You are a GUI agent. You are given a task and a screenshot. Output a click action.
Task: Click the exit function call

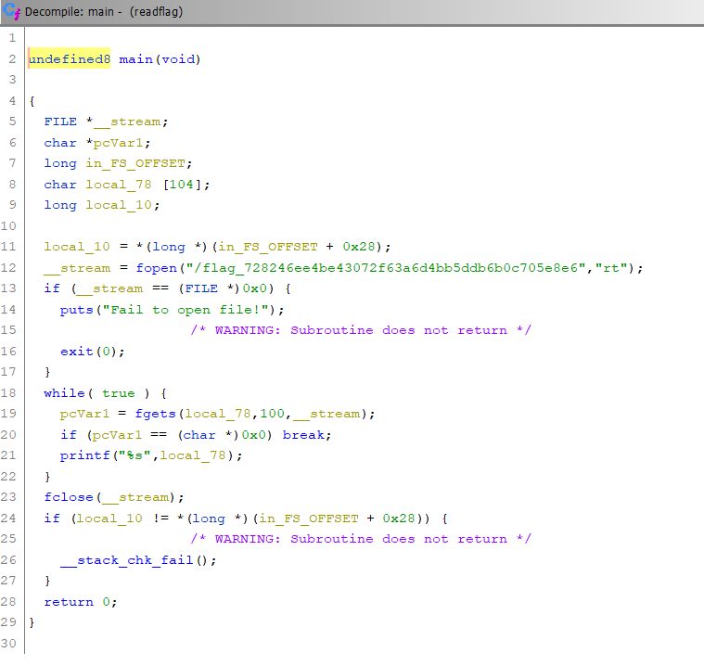pyautogui.click(x=75, y=352)
